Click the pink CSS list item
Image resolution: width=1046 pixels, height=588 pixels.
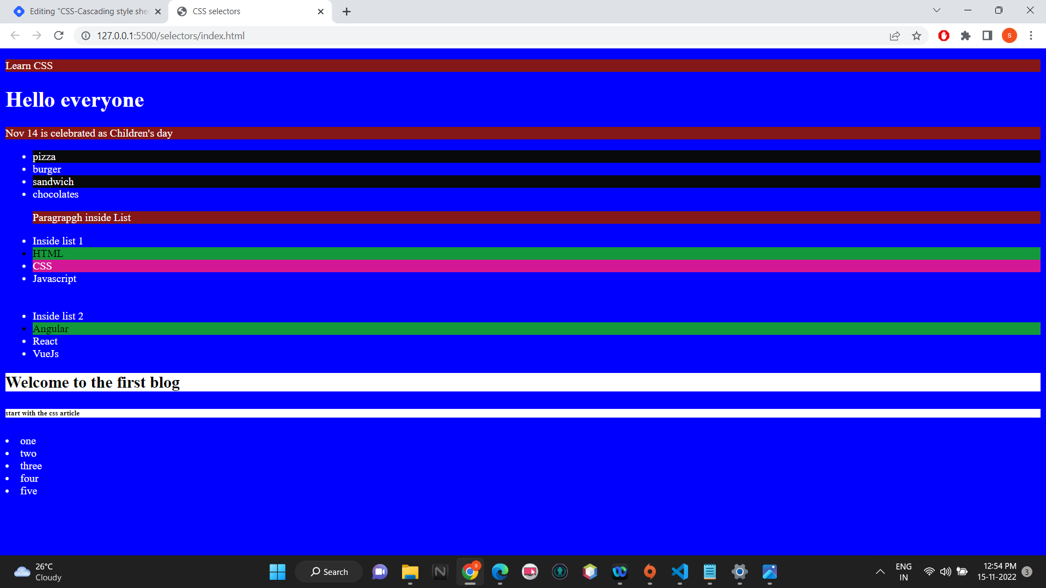click(x=536, y=266)
